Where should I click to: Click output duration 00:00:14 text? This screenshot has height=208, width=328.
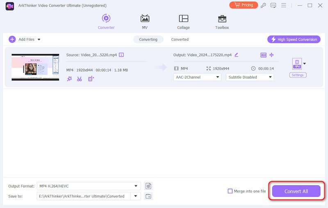(266, 69)
